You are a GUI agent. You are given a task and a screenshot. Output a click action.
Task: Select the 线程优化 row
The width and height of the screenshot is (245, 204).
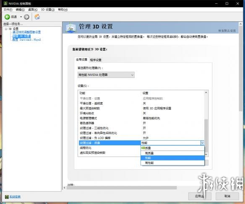pos(109,148)
